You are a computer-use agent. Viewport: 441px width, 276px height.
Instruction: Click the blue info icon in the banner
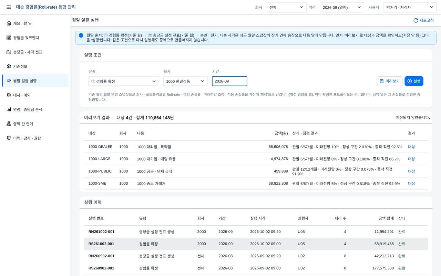tap(81, 35)
